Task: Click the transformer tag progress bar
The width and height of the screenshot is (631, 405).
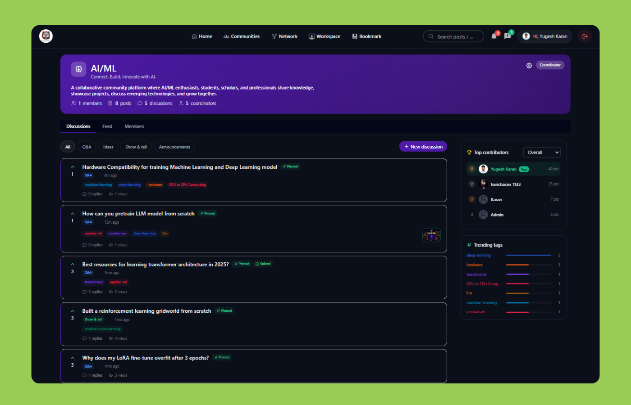Action: click(x=529, y=274)
